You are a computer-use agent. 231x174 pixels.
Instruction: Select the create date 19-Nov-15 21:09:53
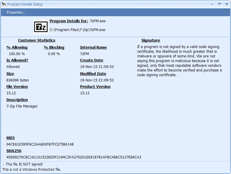pos(97,67)
